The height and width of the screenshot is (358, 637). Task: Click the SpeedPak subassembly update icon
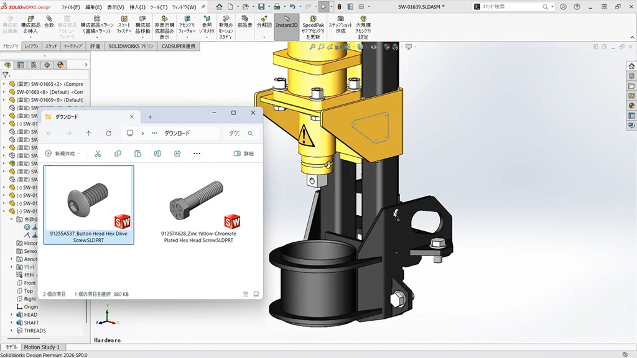[314, 19]
